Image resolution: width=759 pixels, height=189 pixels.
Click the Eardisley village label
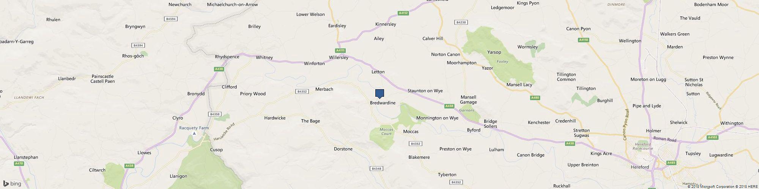click(x=337, y=26)
